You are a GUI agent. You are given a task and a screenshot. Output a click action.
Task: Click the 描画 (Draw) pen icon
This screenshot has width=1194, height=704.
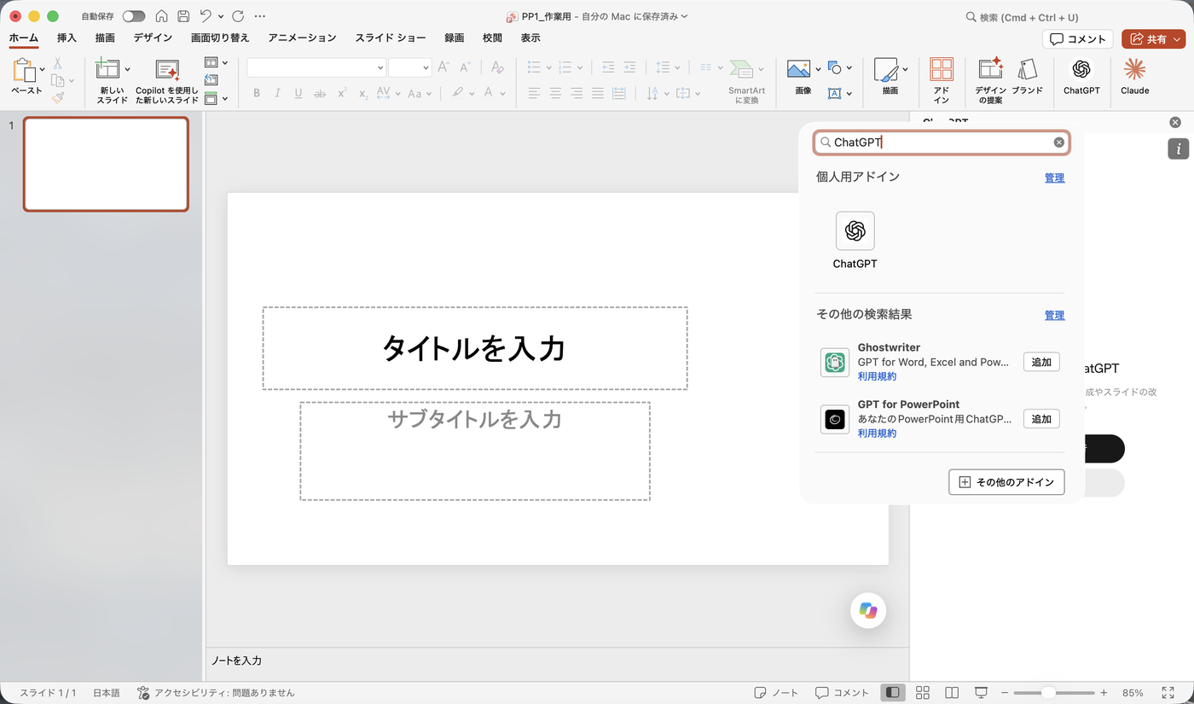tap(886, 70)
